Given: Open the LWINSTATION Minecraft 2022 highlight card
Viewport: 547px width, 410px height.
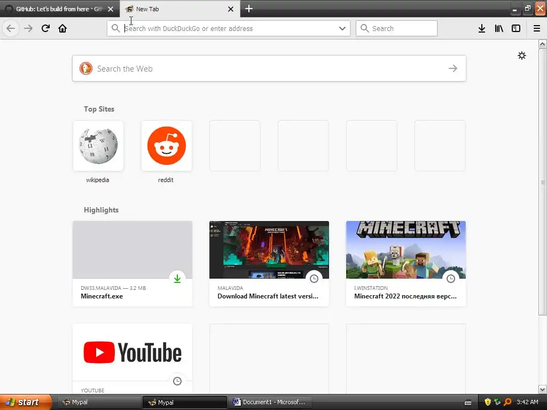Looking at the screenshot, I should tap(406, 264).
